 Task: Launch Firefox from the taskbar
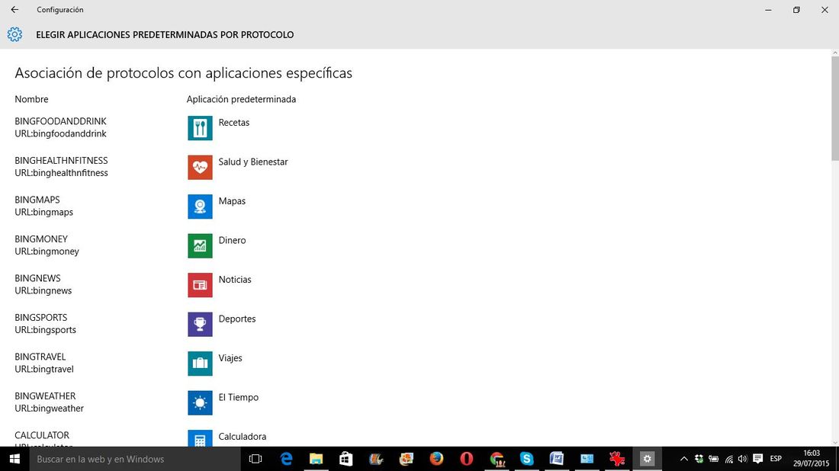pyautogui.click(x=436, y=459)
